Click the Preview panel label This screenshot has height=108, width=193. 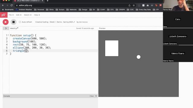(102, 28)
